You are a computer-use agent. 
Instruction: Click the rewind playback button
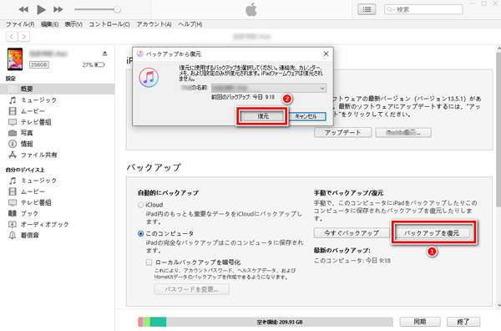tap(23, 9)
